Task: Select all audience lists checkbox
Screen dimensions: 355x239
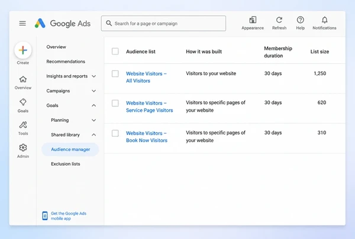Action: 115,51
